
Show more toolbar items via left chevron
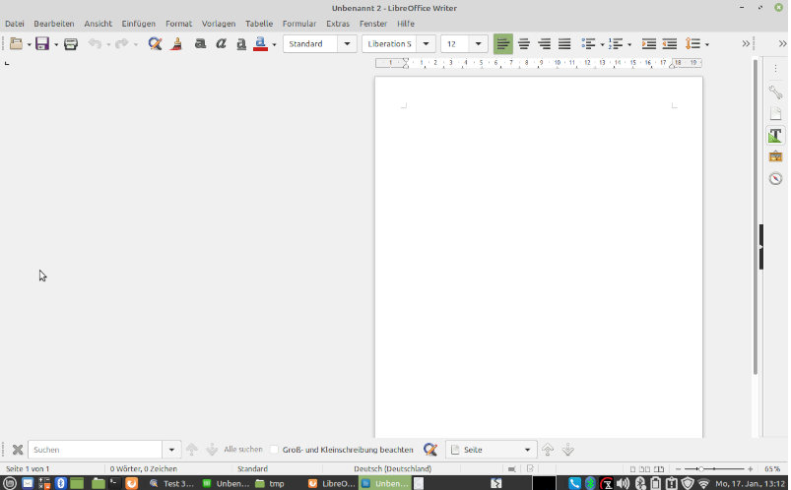pyautogui.click(x=746, y=44)
